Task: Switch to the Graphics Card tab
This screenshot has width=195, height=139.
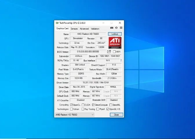Action: click(x=62, y=28)
